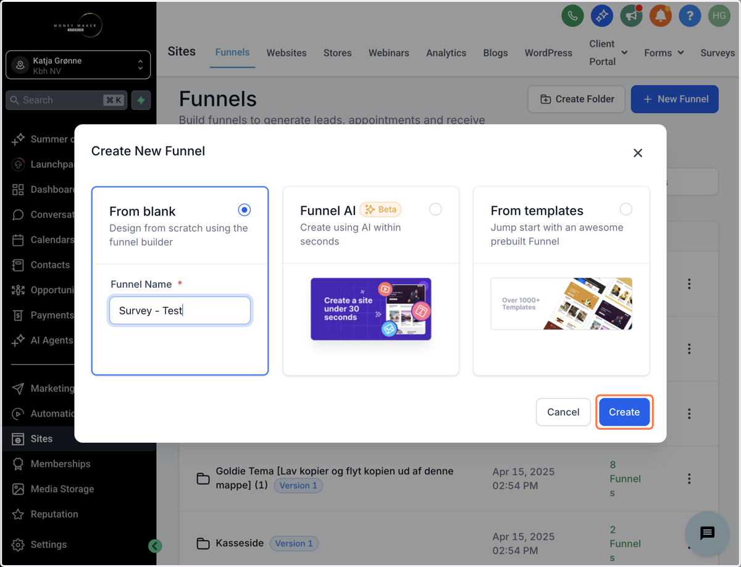
Task: Click the Dashboard sidebar icon
Action: 18,190
